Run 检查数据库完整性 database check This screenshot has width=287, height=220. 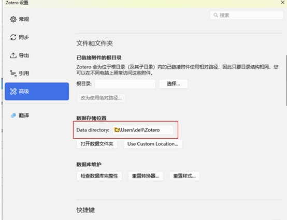(x=99, y=176)
